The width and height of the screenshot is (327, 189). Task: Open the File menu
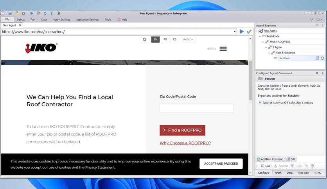tap(7, 20)
